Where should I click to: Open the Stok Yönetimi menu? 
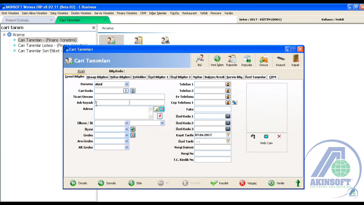[10, 13]
